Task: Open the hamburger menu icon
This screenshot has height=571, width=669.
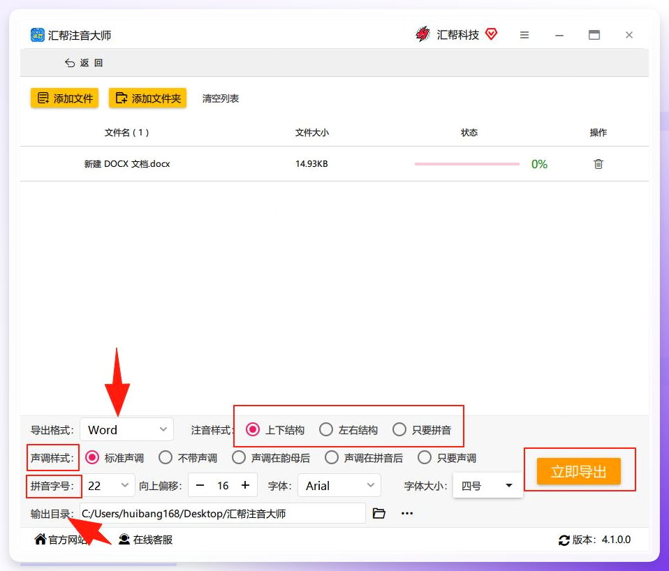Action: (x=524, y=35)
